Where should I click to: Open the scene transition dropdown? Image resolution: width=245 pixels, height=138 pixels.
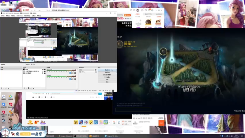coord(87,70)
